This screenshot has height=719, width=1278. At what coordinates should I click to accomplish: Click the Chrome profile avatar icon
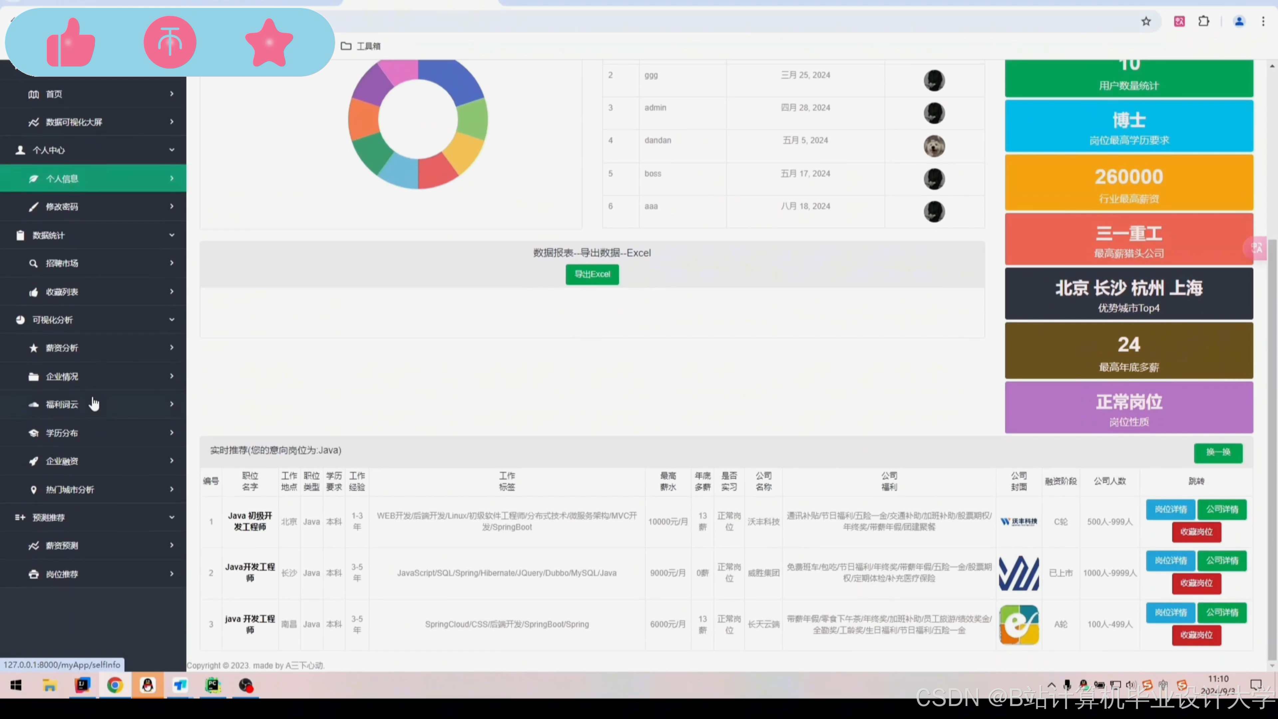coord(1239,21)
